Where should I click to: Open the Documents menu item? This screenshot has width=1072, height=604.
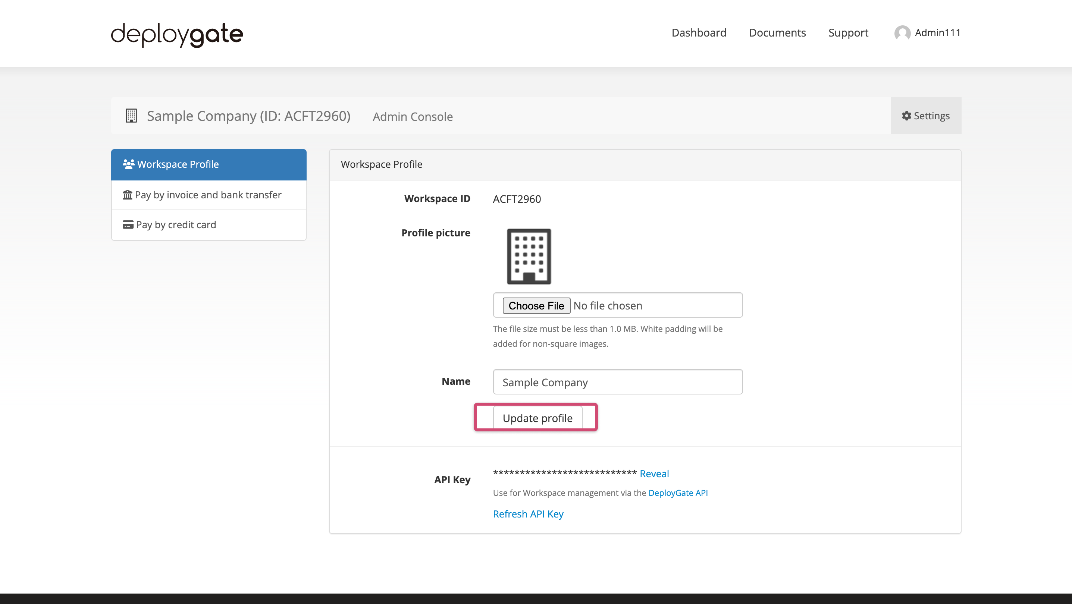coord(777,33)
